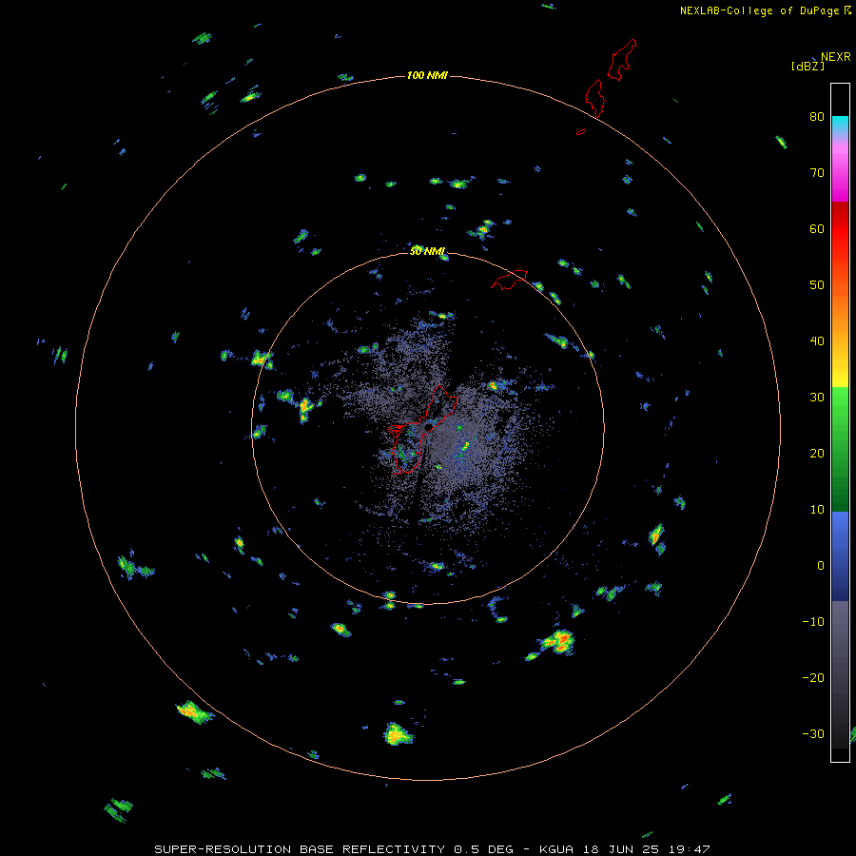Image resolution: width=856 pixels, height=856 pixels.
Task: Click the 30 value on the dBZ scale
Action: click(x=817, y=398)
